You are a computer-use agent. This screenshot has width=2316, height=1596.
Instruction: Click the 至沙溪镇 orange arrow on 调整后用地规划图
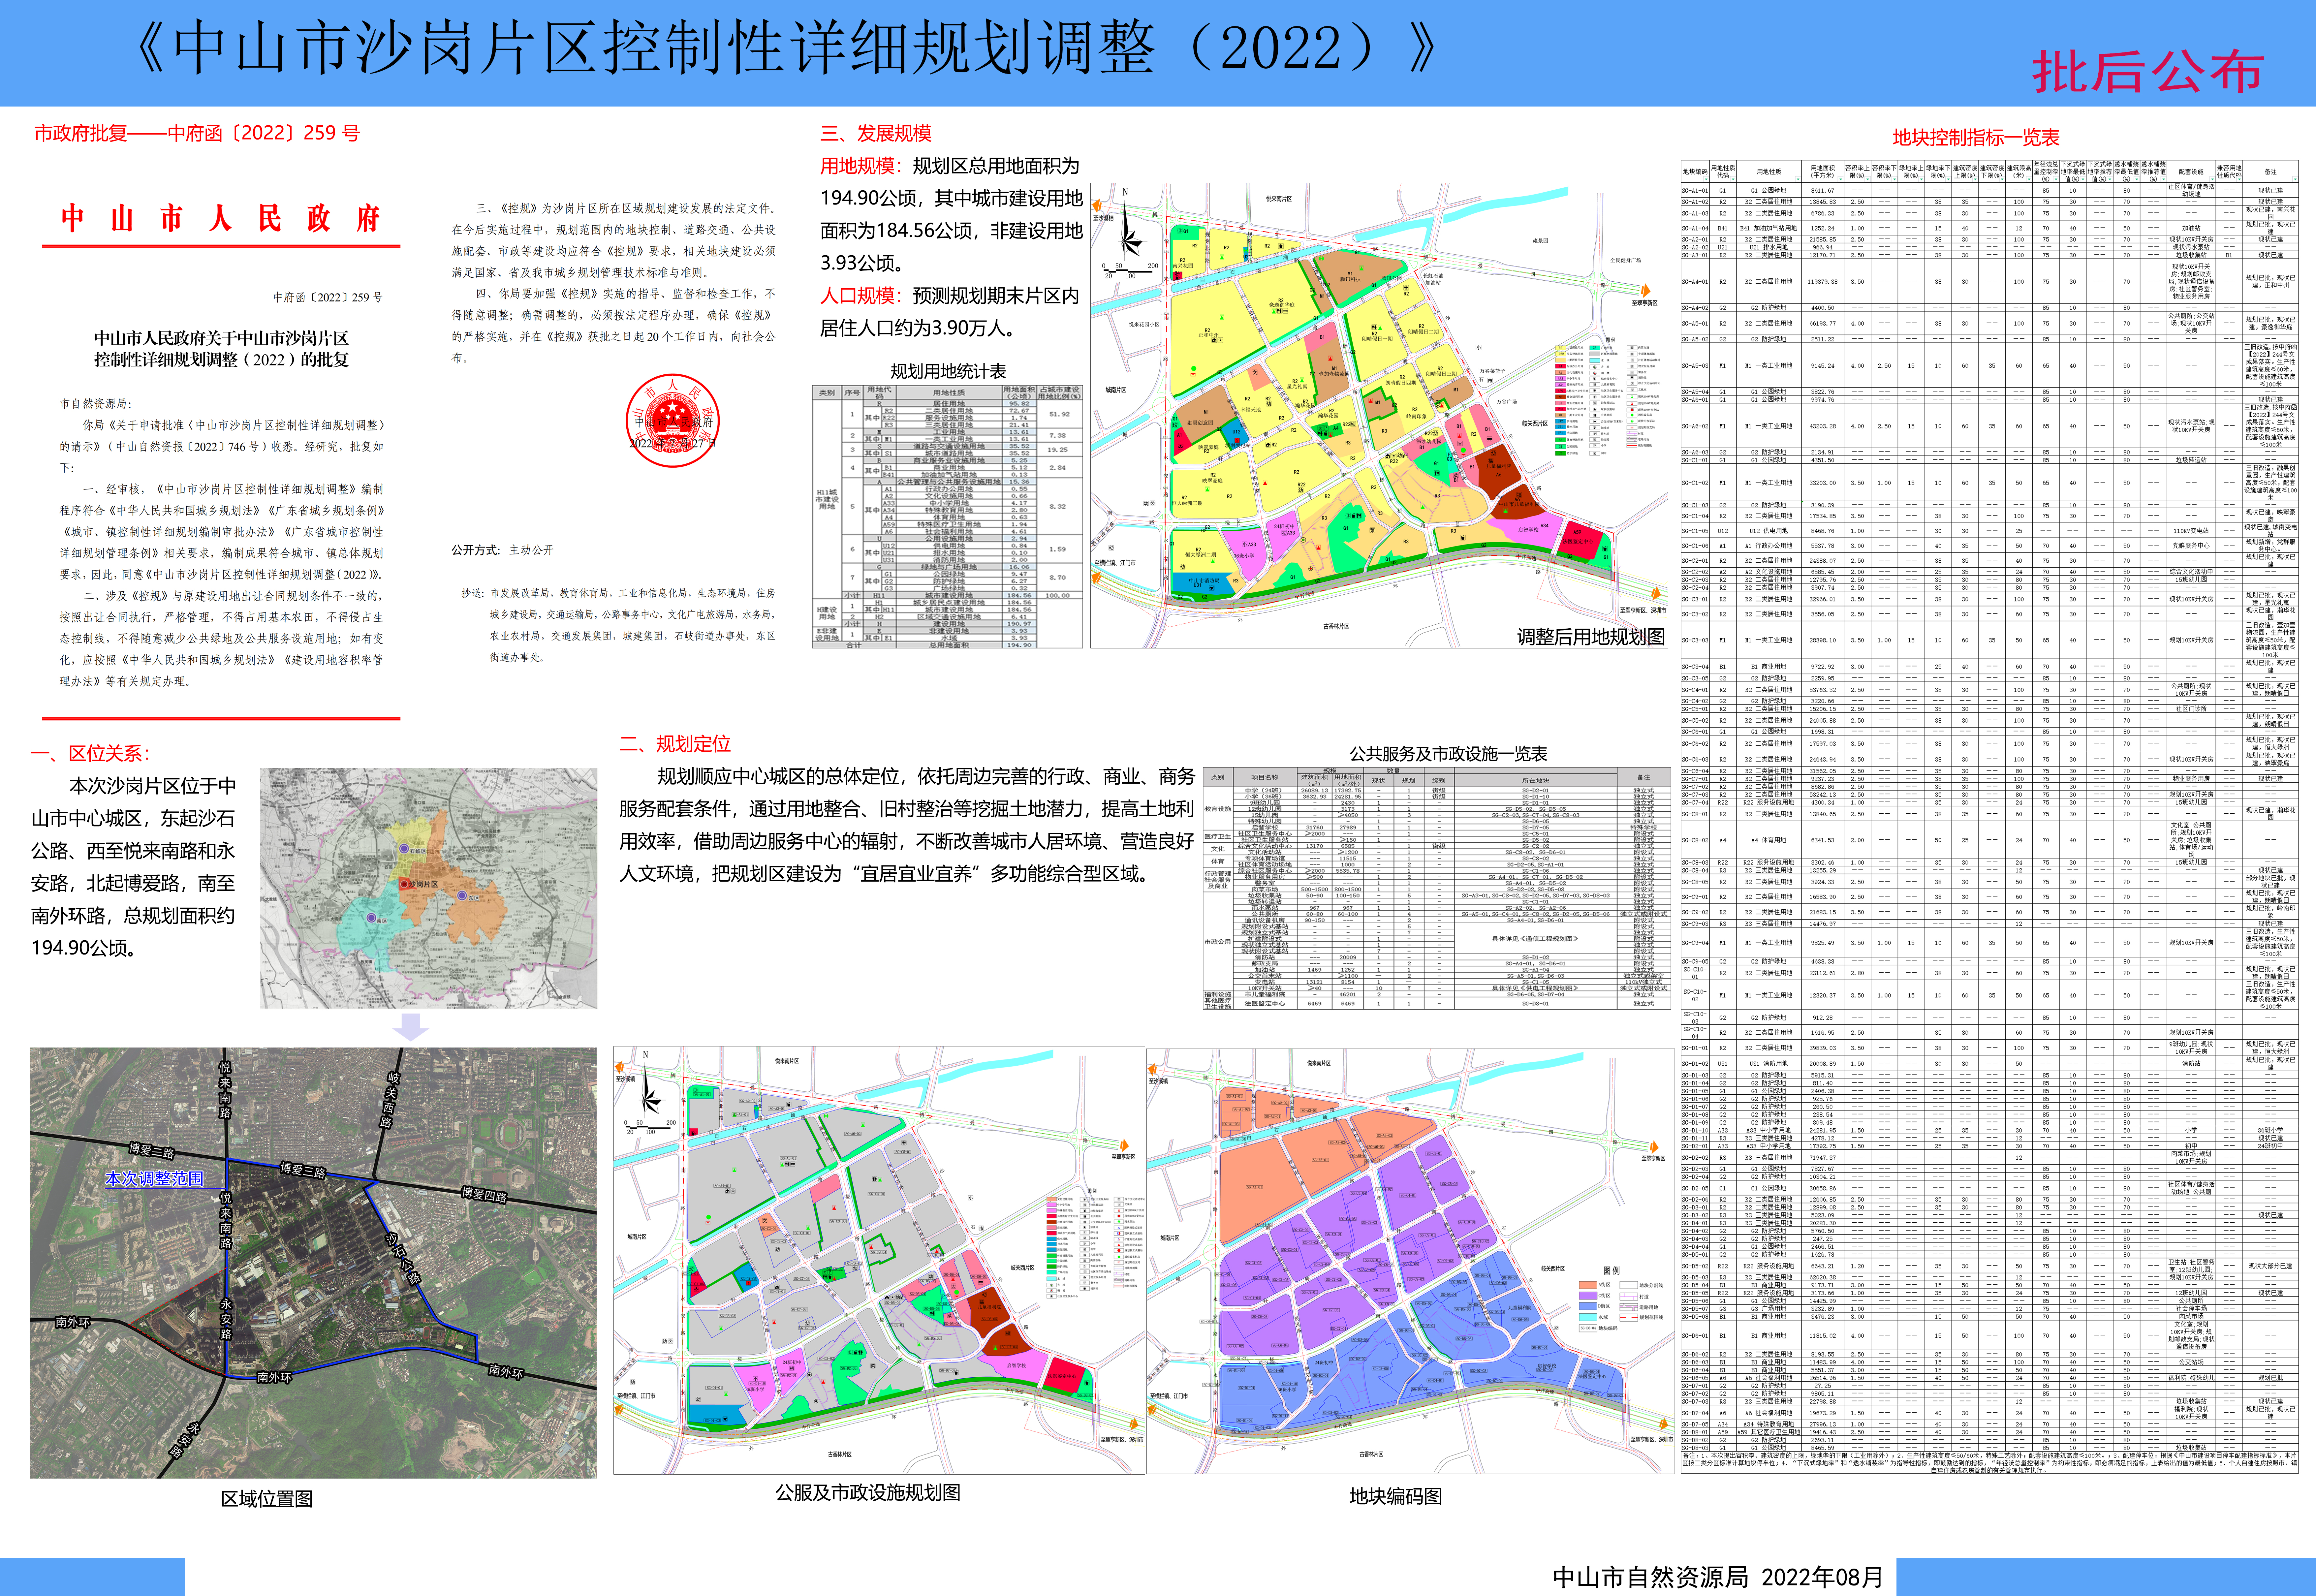click(x=1097, y=206)
